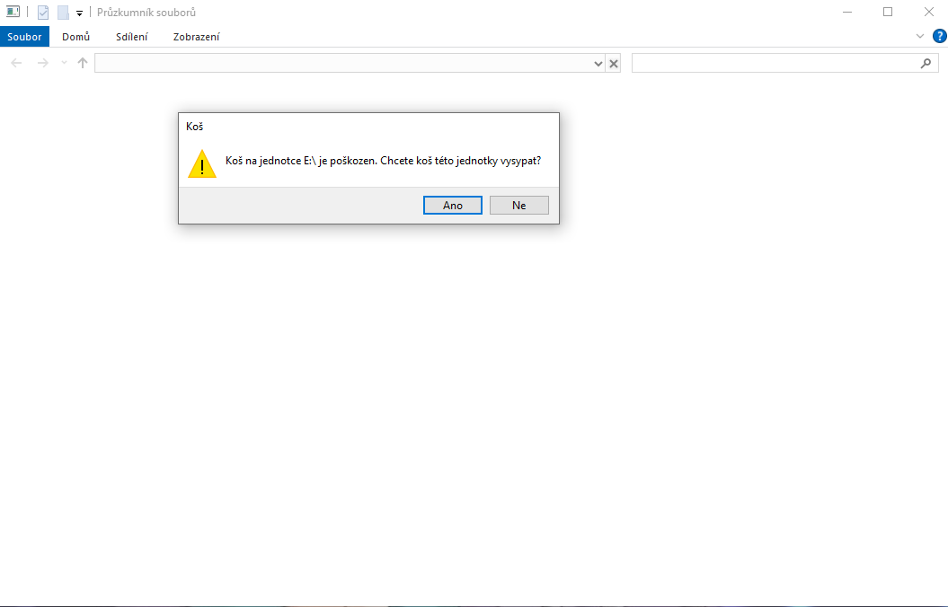The image size is (948, 607).
Task: Open help with the blue question icon
Action: pyautogui.click(x=940, y=36)
